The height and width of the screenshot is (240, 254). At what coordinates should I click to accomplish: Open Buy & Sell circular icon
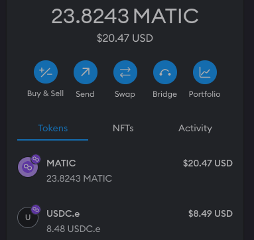pos(46,72)
